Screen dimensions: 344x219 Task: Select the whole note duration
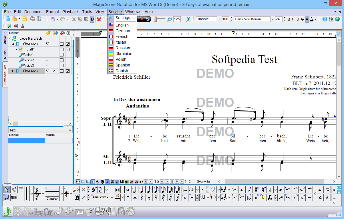click(x=128, y=190)
